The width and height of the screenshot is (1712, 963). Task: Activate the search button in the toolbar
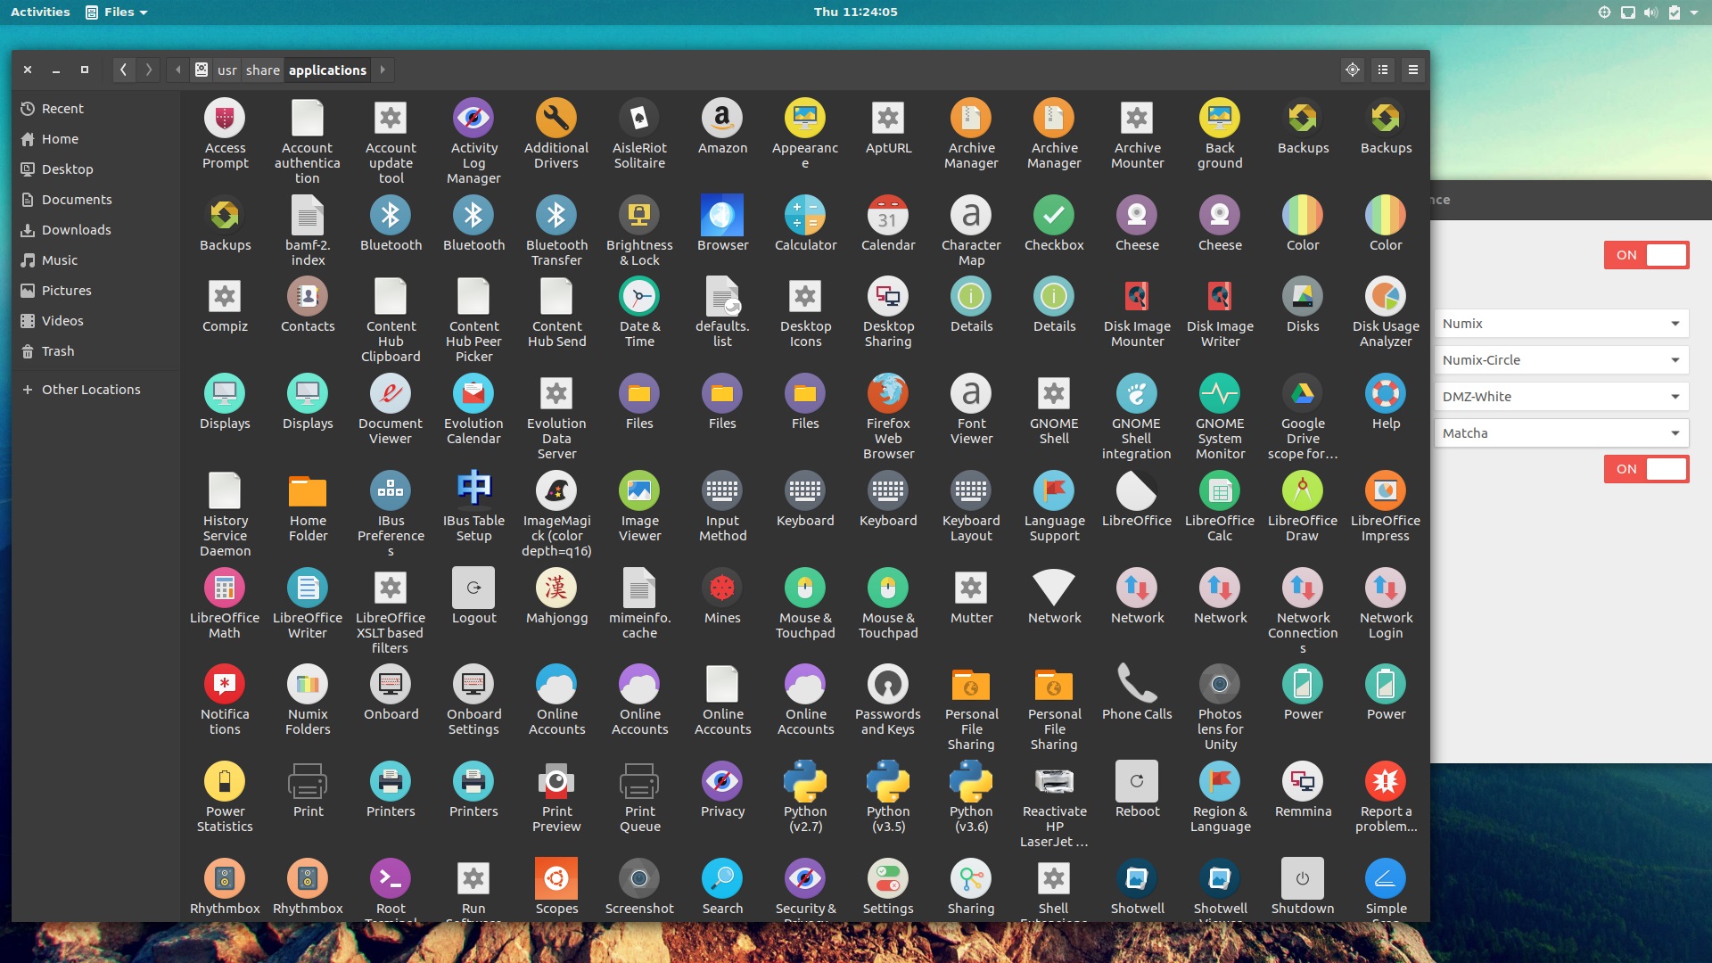coord(1352,70)
